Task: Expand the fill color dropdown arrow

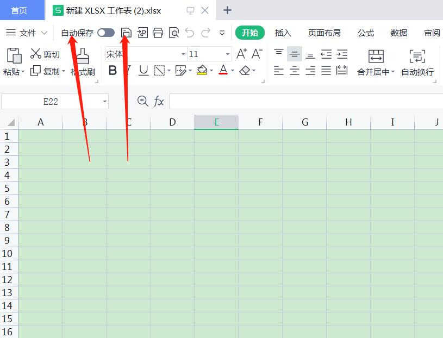Action: 211,71
